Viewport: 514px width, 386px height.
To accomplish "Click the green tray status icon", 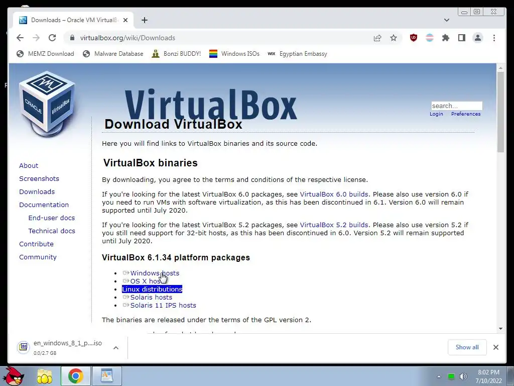I will (451, 376).
